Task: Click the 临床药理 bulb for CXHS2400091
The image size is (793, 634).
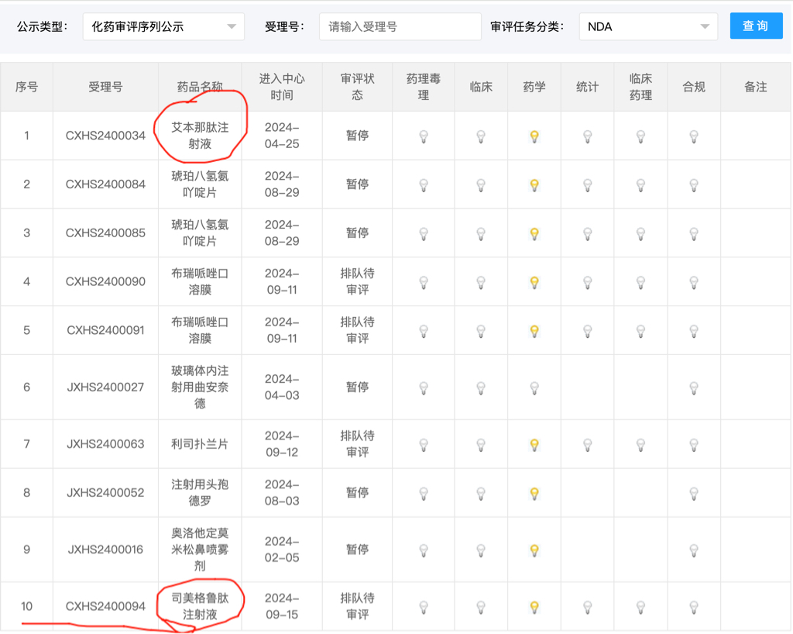Action: [640, 332]
